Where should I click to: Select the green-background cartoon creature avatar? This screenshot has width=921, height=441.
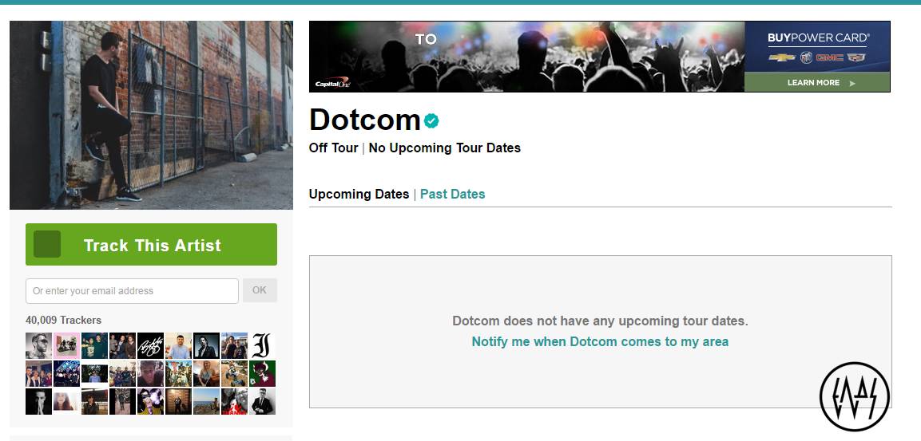click(x=262, y=373)
